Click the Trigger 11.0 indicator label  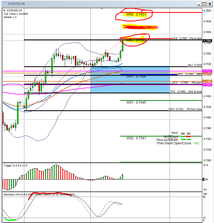point(15,166)
